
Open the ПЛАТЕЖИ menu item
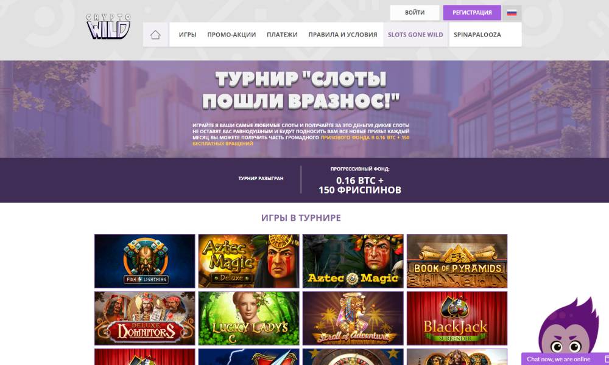[282, 35]
